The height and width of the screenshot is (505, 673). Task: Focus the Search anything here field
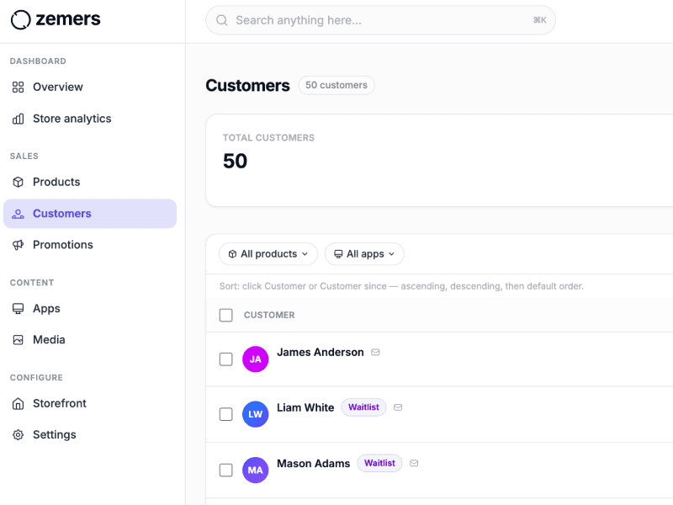click(380, 20)
